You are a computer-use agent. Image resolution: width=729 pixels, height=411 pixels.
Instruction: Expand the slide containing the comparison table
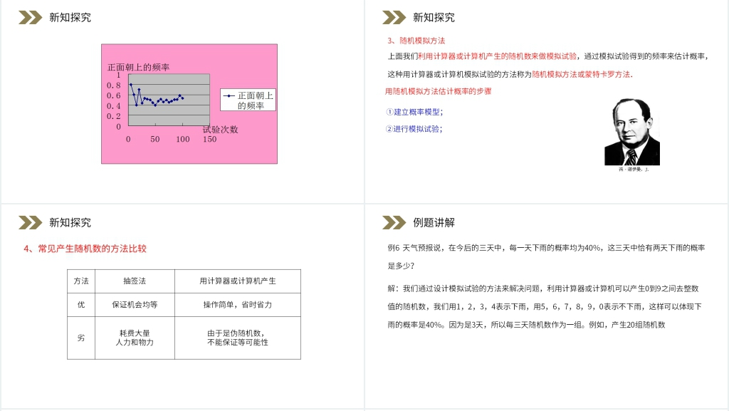[182, 308]
